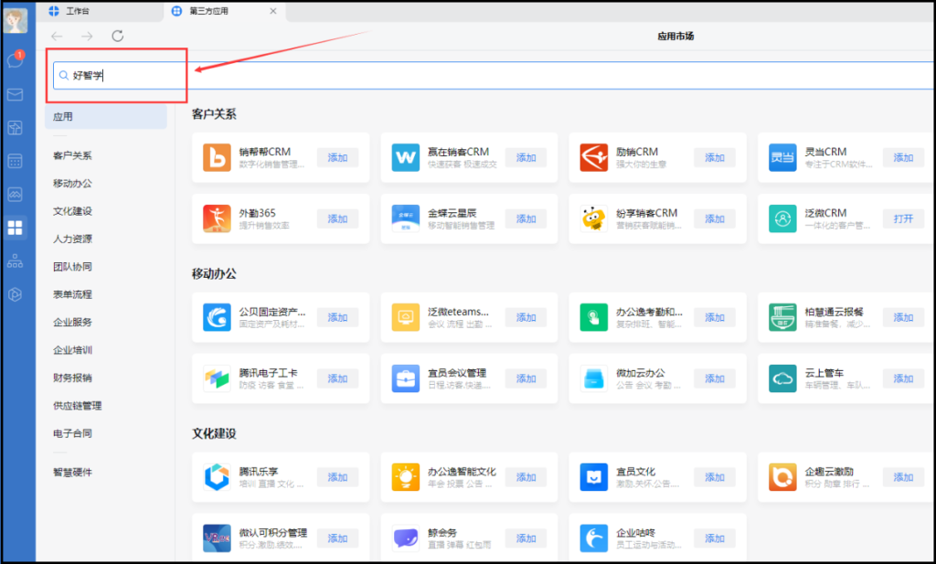936x564 pixels.
Task: Click the 宜员会议管理 briefcase icon
Action: tap(405, 378)
